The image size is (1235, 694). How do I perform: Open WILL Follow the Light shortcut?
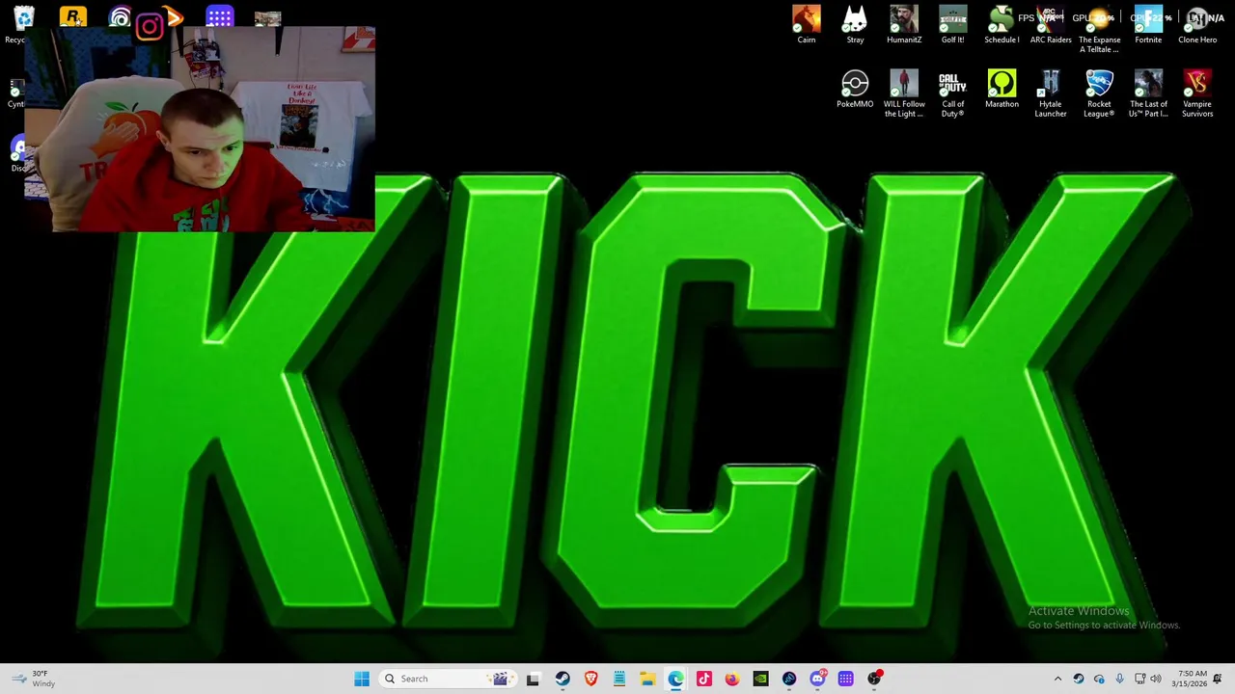tap(904, 93)
